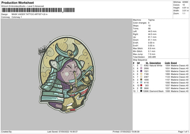Choose the teal swatch for code 1227
The width and height of the screenshot is (190, 134).
tap(141, 88)
